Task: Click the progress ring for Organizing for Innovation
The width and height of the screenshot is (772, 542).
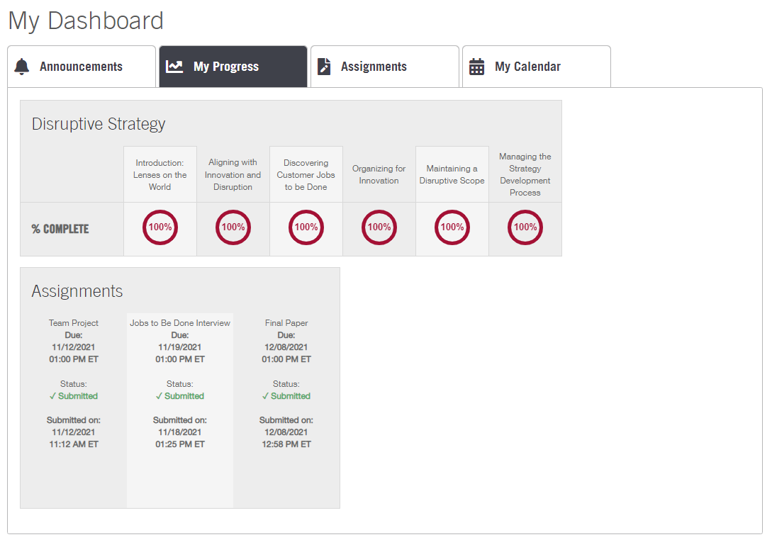Action: click(x=379, y=227)
